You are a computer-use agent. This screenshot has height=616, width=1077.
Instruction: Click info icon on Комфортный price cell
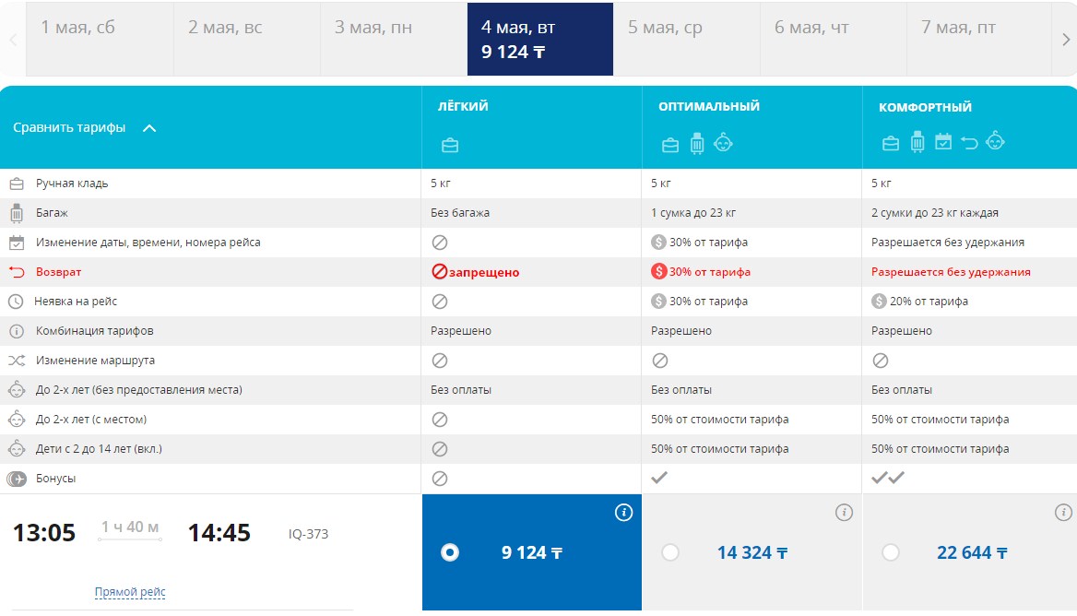(x=1064, y=513)
